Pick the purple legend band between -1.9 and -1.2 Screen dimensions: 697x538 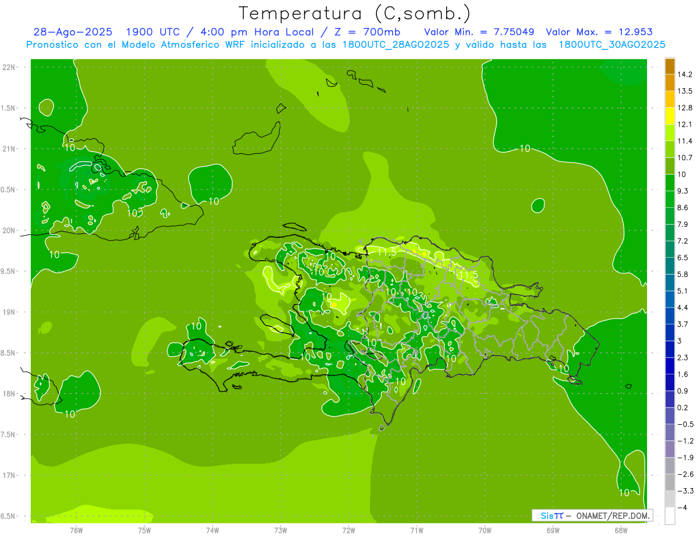(670, 449)
